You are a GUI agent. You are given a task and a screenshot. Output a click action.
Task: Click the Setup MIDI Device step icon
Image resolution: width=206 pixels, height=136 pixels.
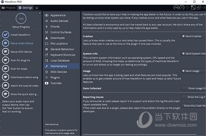6,52
